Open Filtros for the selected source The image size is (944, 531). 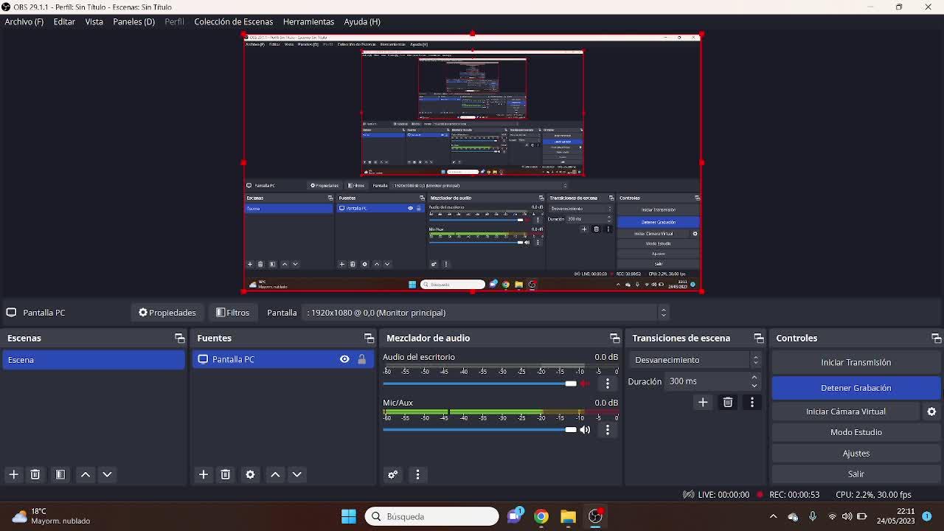(233, 313)
